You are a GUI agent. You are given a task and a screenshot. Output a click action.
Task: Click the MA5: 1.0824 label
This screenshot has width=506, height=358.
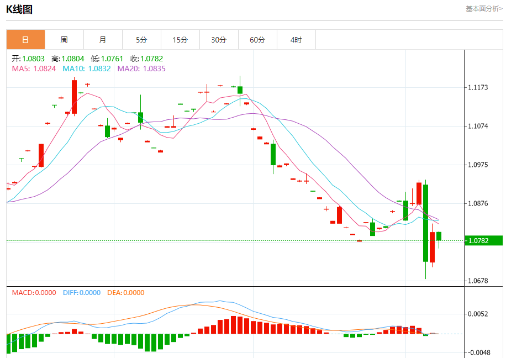click(34, 69)
